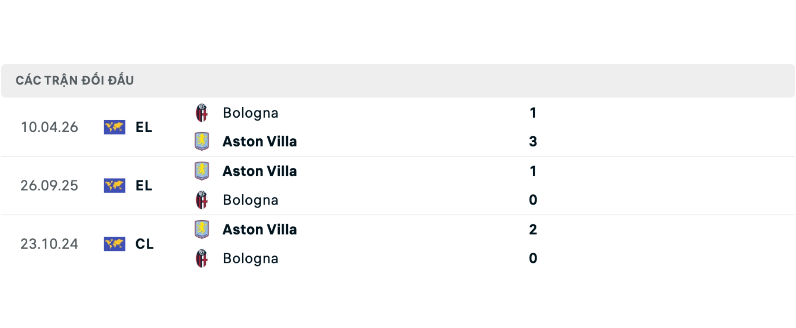Open Aston Villa from the 10.04.26 match
The image size is (796, 328).
(260, 141)
